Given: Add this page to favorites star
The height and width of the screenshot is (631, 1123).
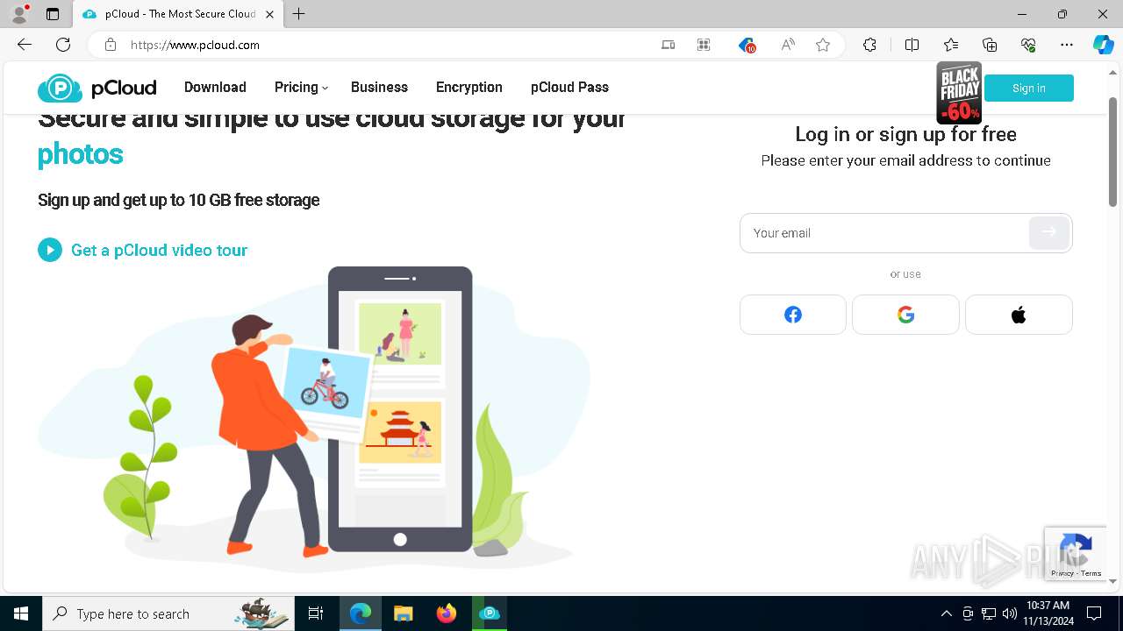Looking at the screenshot, I should [823, 45].
